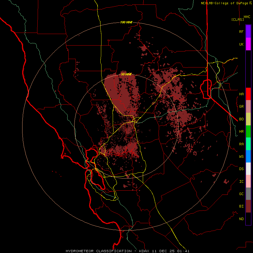
Task: Click the IC light pink legend swatch
Action: [x=248, y=181]
